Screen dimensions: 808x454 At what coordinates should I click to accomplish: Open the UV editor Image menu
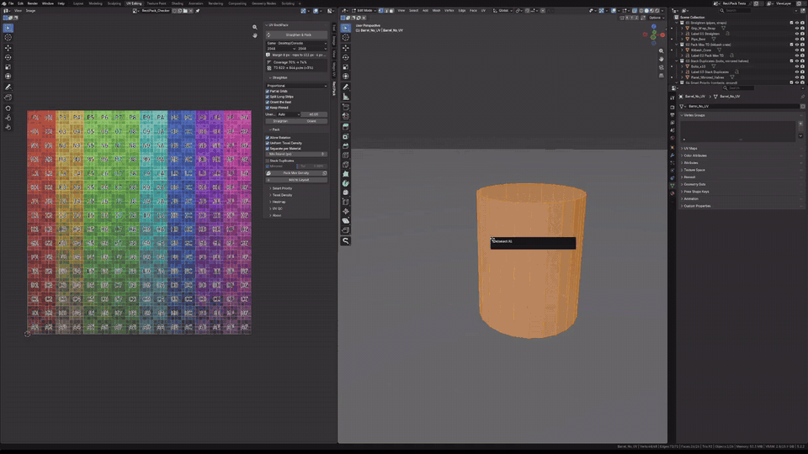30,10
